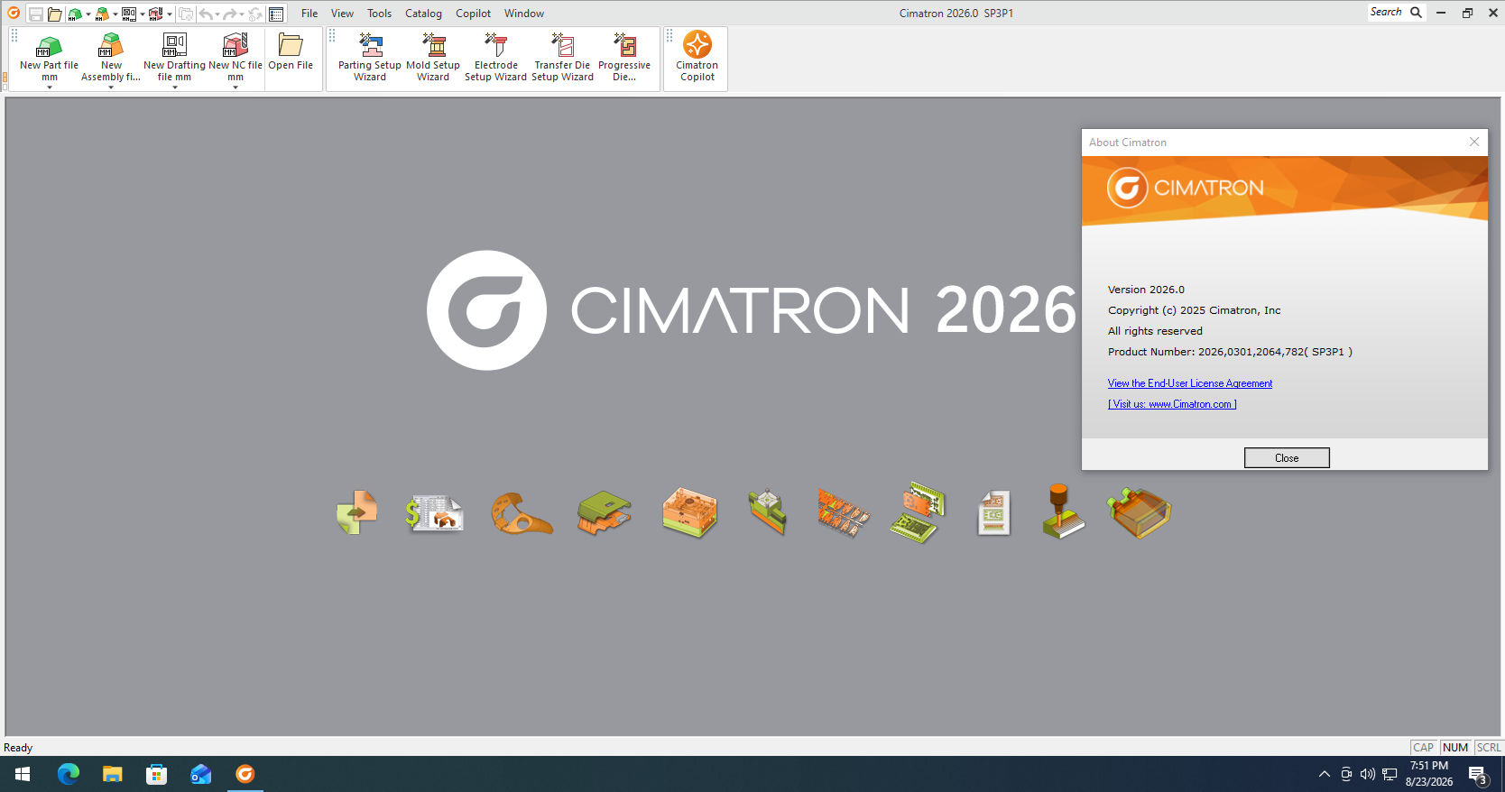Click the small New Drafting quick-access icon
The width and height of the screenshot is (1505, 792).
pos(129,14)
